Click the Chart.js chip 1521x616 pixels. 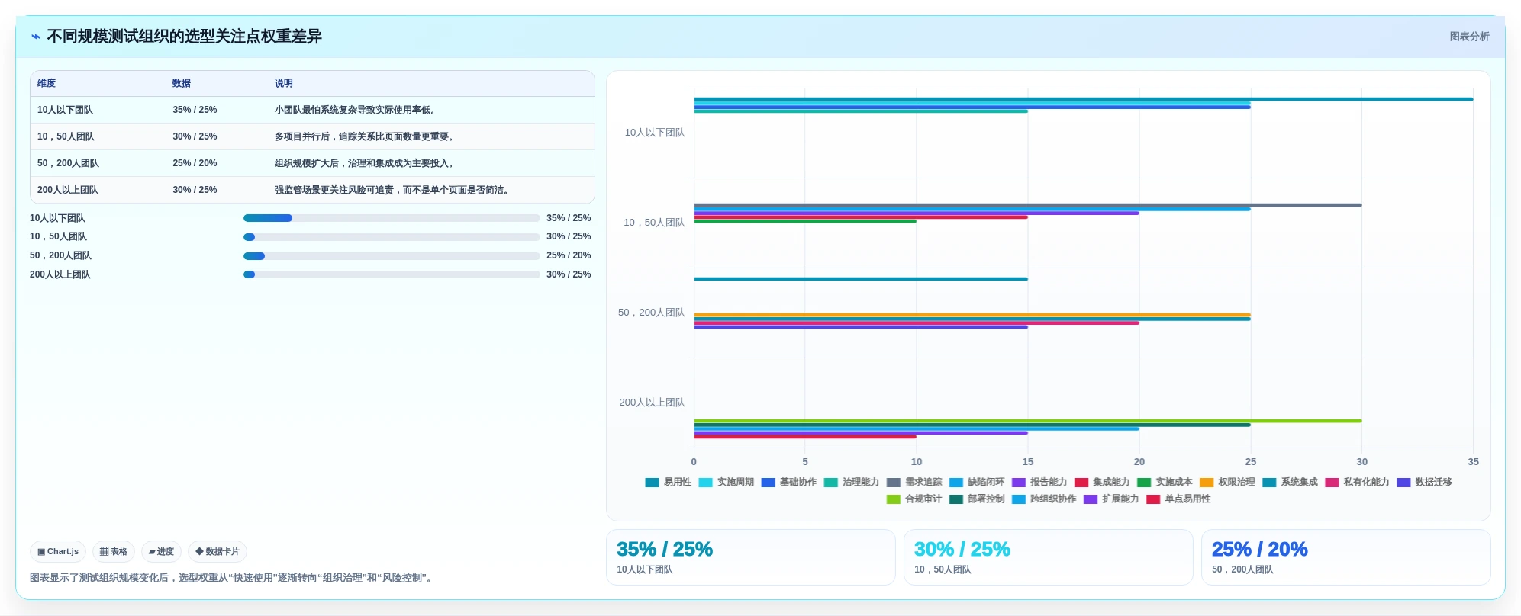[x=58, y=551]
